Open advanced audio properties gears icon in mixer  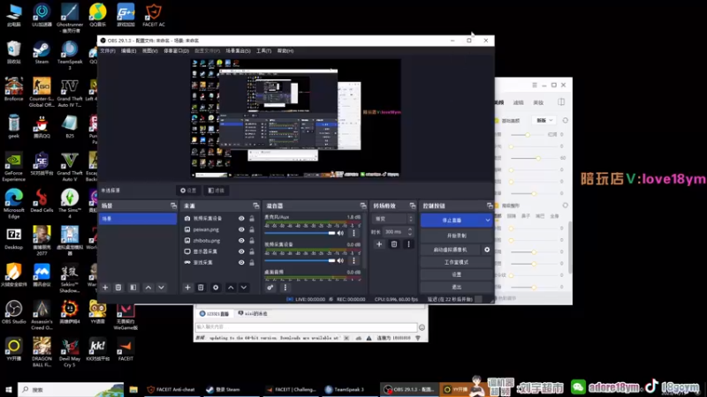(270, 288)
